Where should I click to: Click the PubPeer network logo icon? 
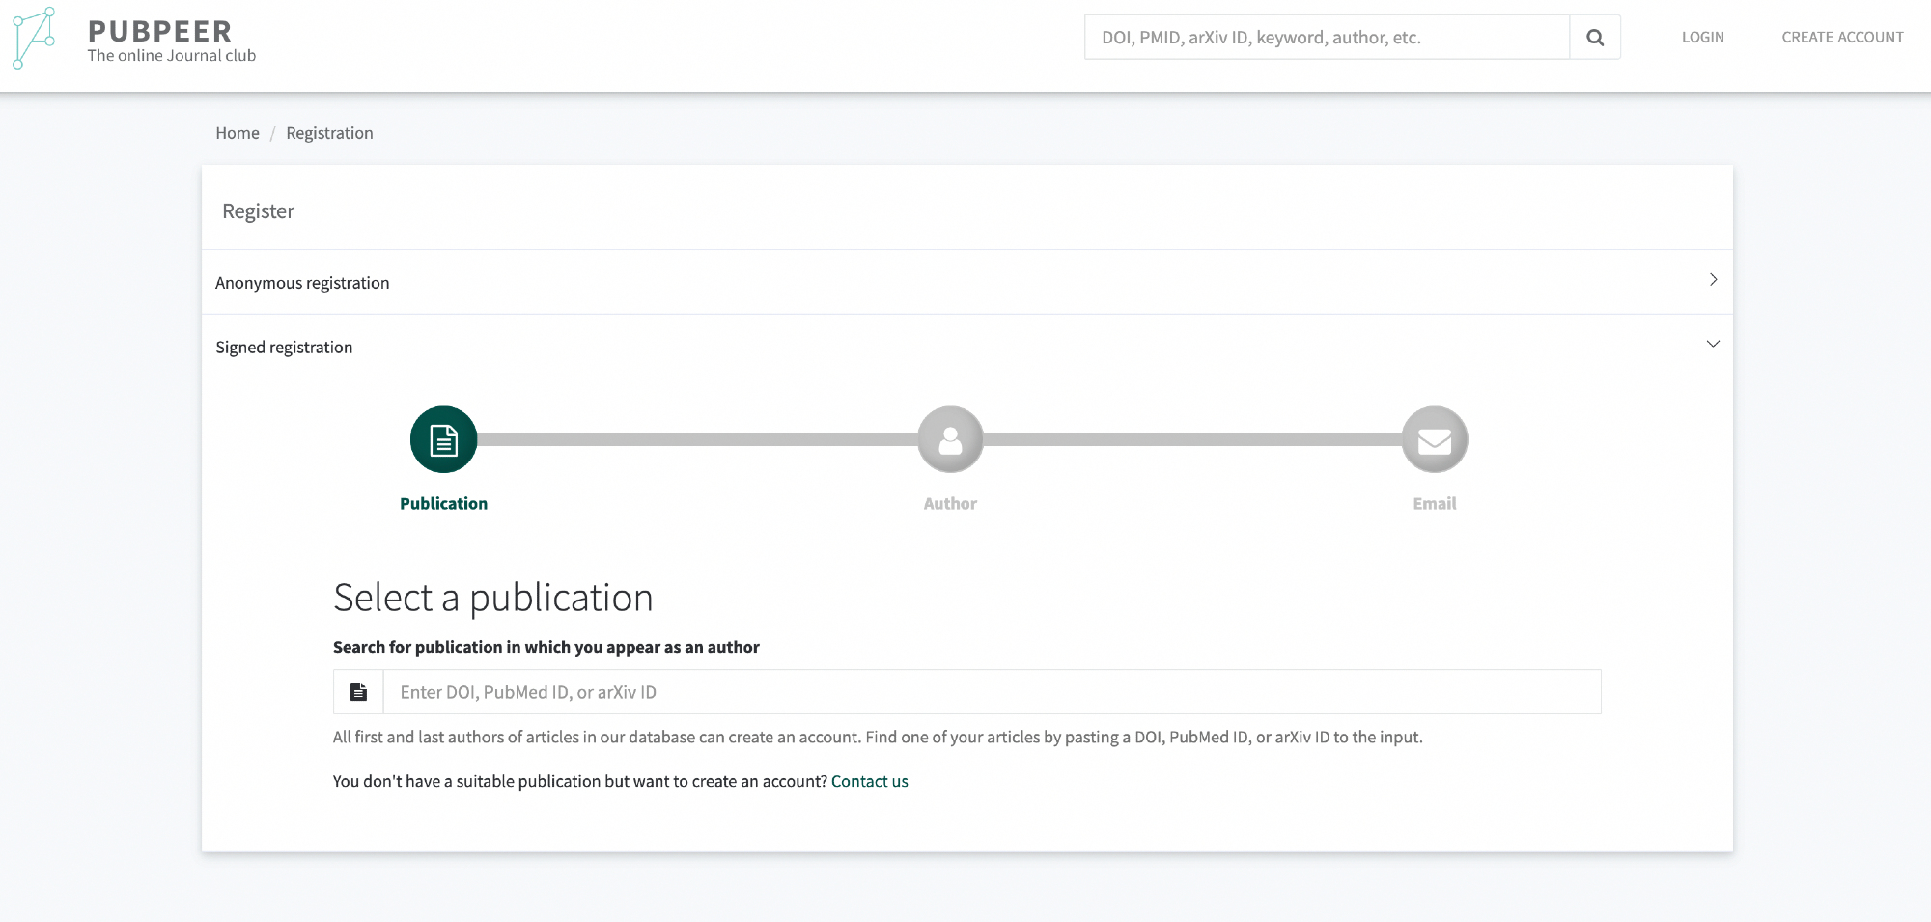point(35,39)
